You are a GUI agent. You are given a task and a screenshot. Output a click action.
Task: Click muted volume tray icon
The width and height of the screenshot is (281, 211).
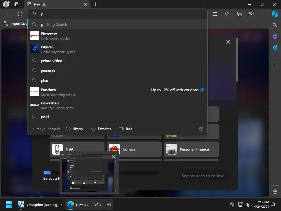pos(248,204)
